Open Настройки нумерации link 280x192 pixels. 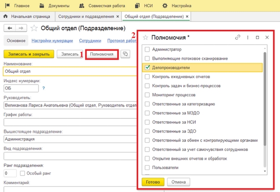52,41
